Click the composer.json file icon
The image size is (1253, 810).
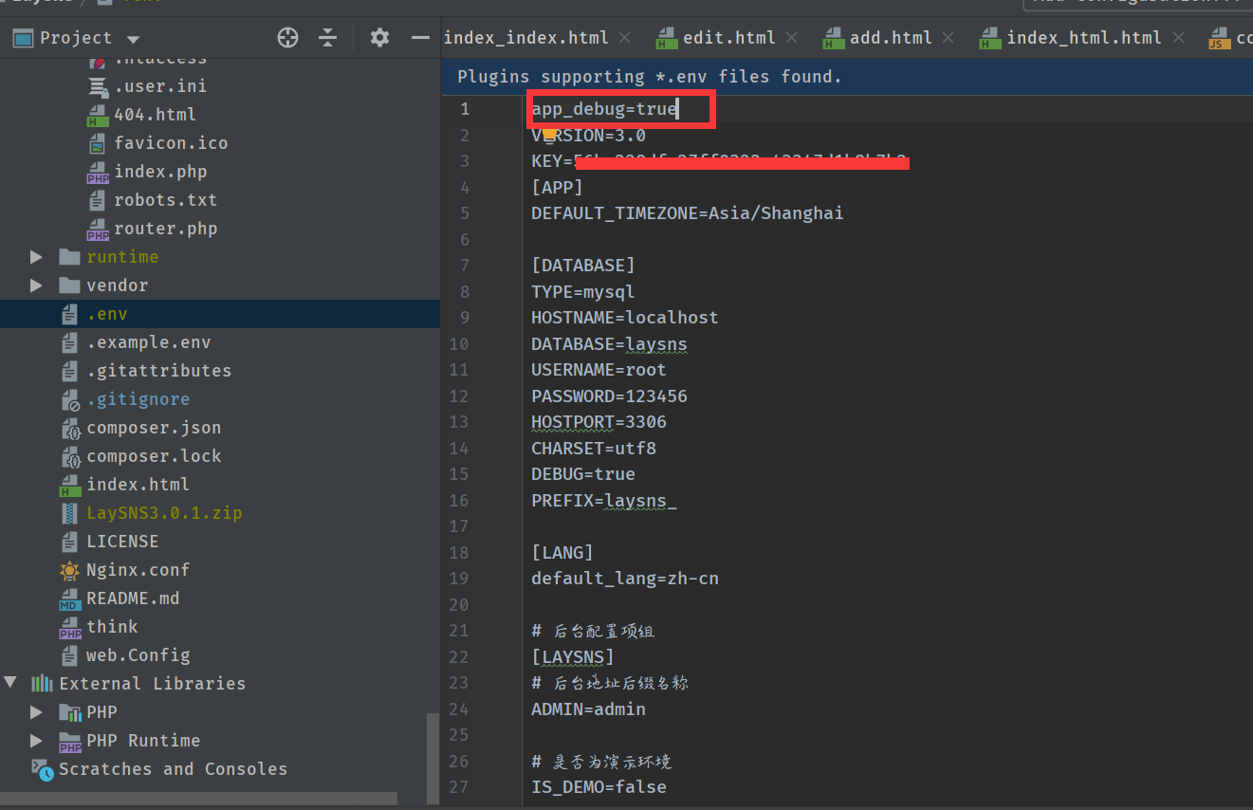pyautogui.click(x=70, y=429)
